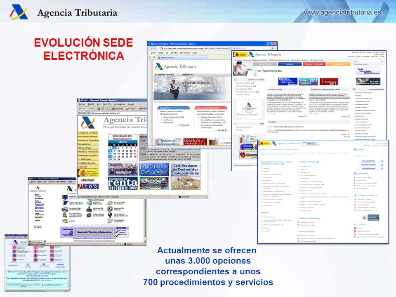This screenshot has width=396, height=297.
Task: Click the efactura logo
Action: point(87,180)
